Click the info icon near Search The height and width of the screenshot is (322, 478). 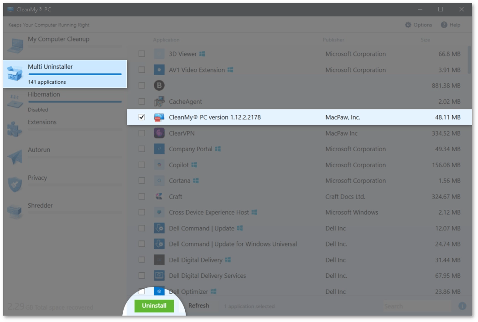pyautogui.click(x=462, y=306)
